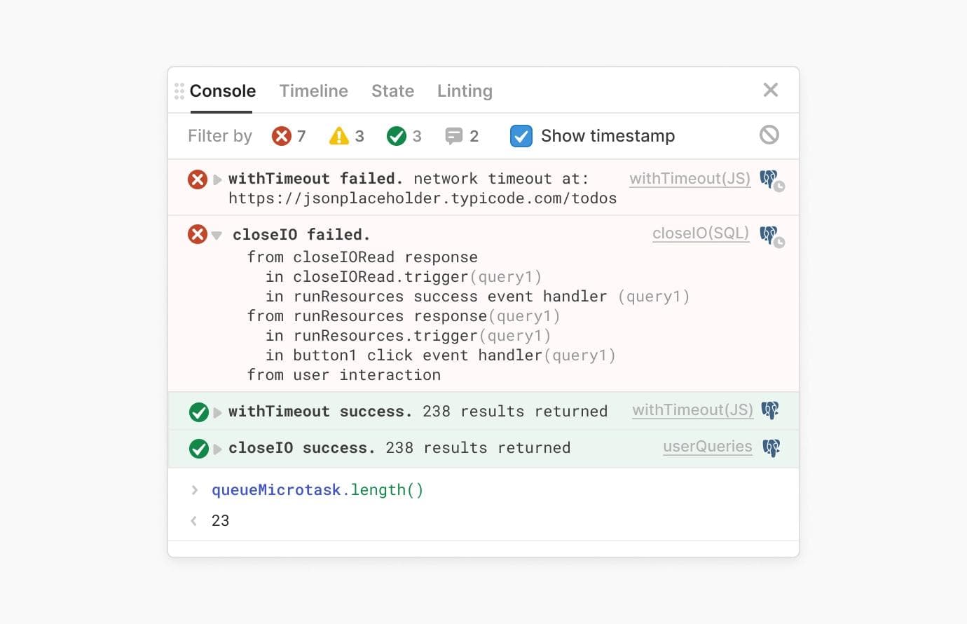Expand the closeIO success entry

tap(217, 448)
